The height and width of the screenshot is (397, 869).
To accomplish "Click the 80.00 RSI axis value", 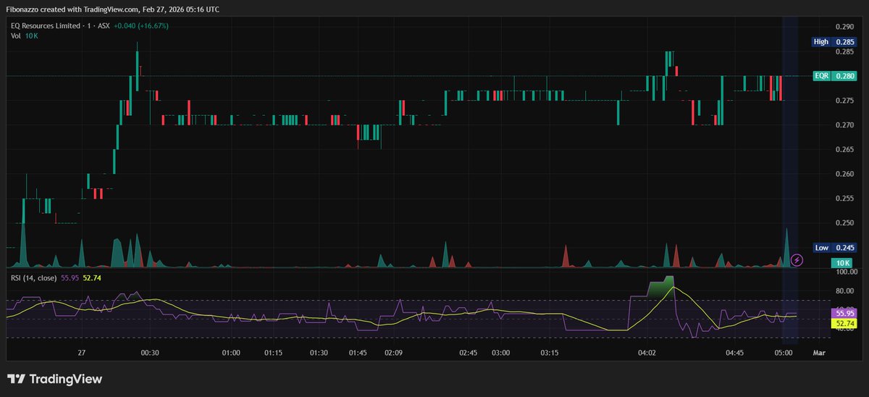I will pos(844,291).
